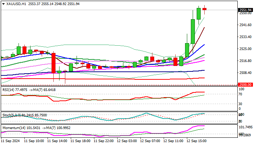254x145 pixels.
Task: Select the current price tag 2551.94
Action: tap(245, 10)
